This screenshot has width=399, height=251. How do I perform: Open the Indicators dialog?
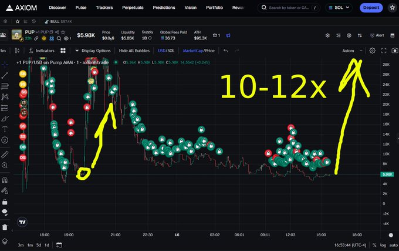click(41, 51)
